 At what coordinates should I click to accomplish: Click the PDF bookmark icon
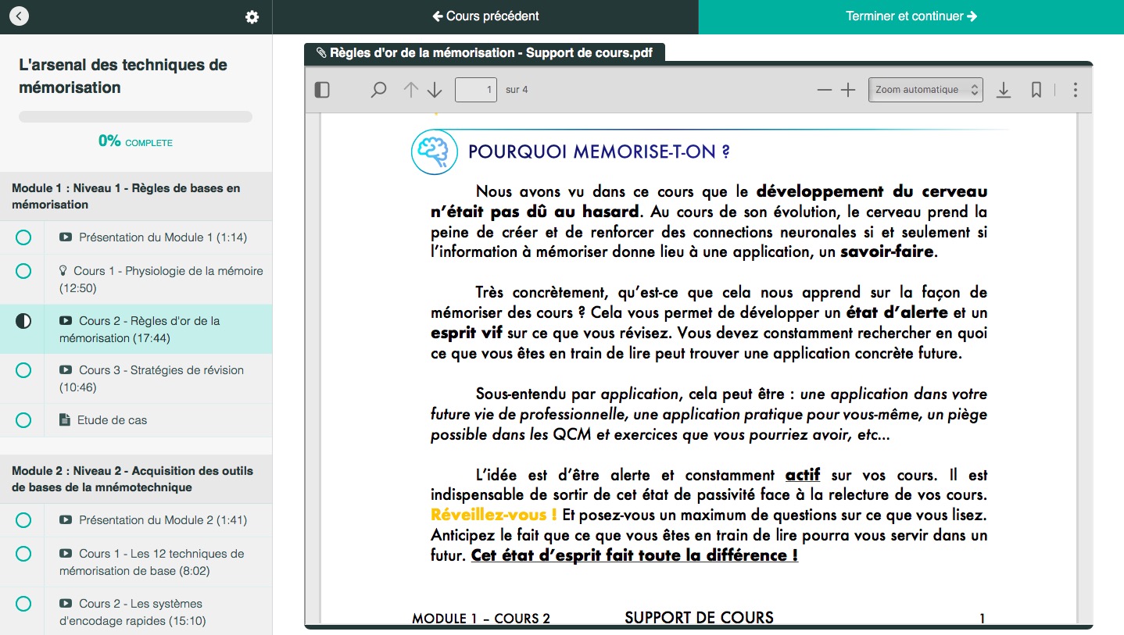pos(1036,90)
